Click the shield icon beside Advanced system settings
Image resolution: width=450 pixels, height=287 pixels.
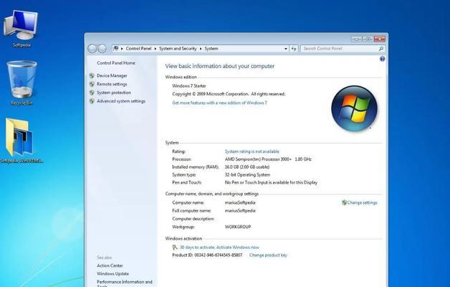point(92,101)
